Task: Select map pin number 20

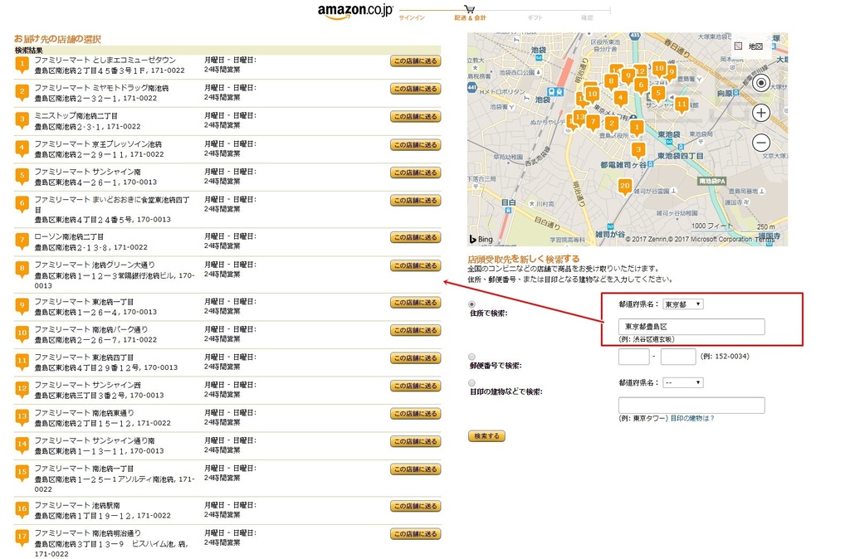Action: click(x=624, y=187)
